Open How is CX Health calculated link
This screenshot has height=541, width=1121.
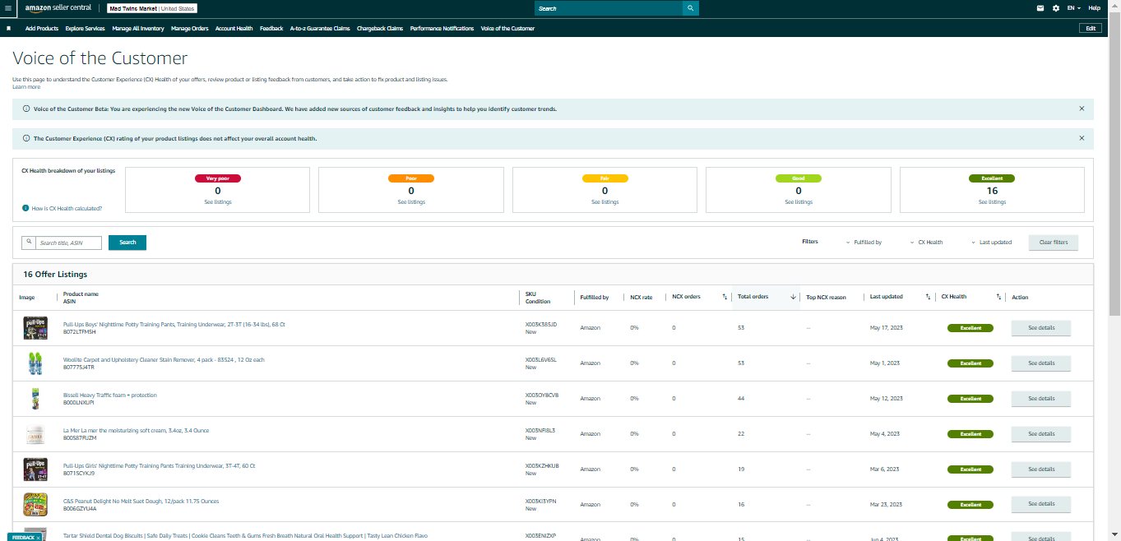coord(67,208)
